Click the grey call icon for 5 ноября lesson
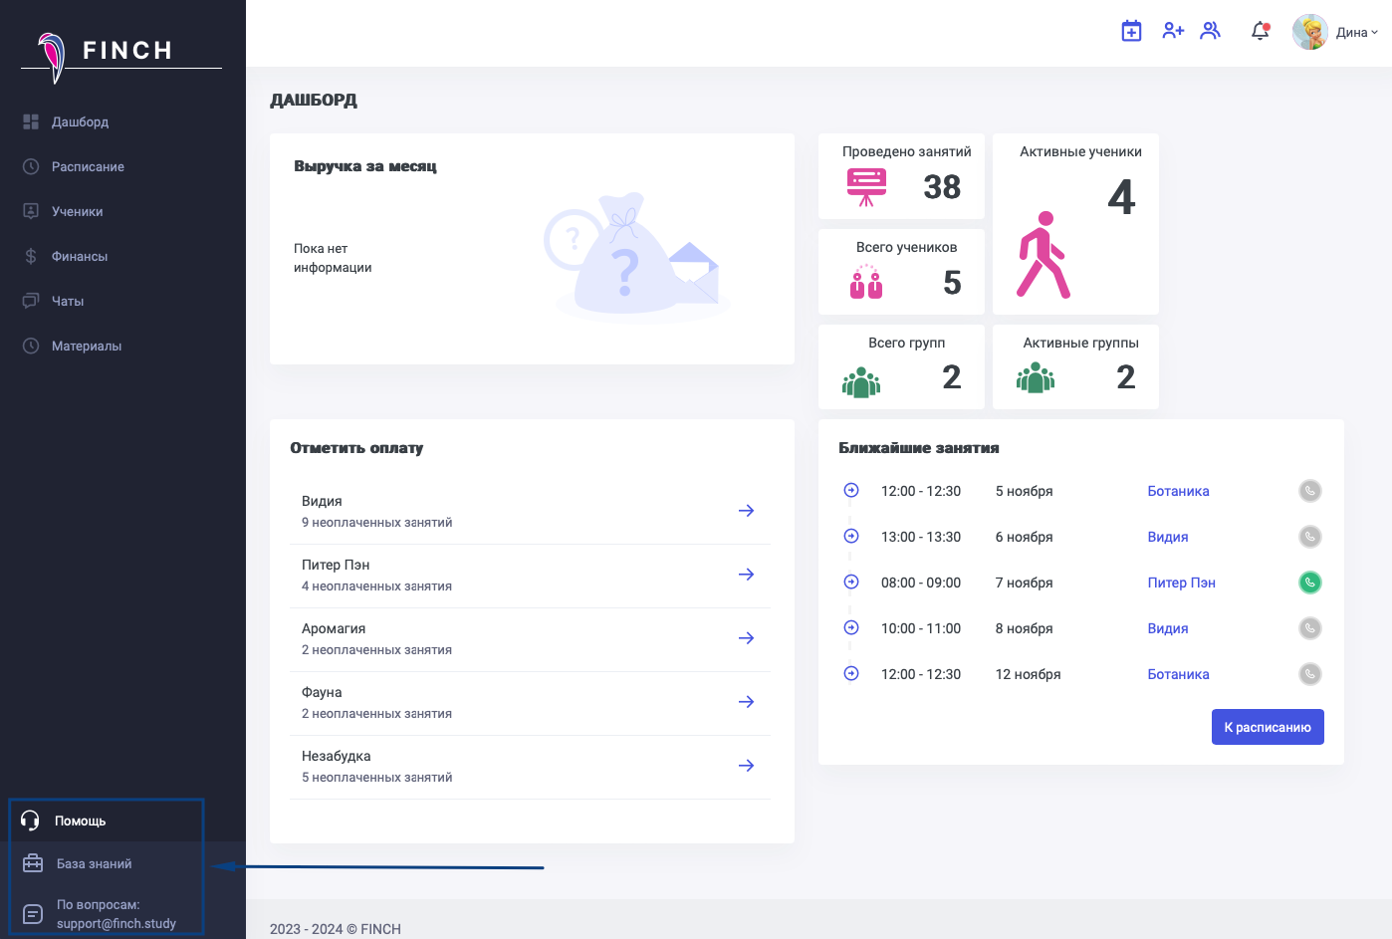 pos(1310,491)
